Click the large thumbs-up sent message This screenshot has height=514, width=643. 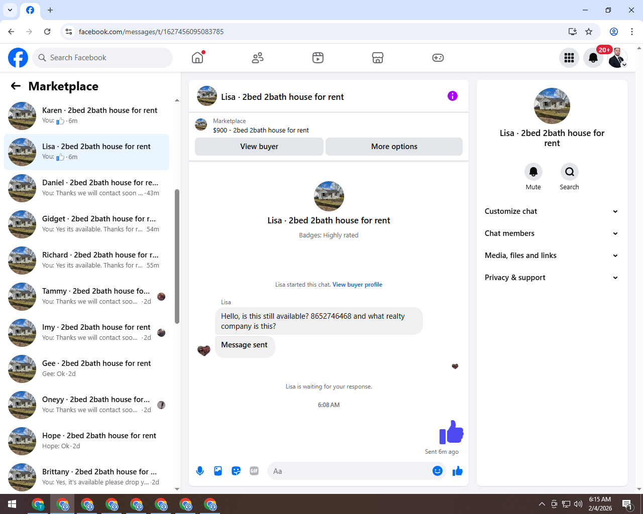451,432
